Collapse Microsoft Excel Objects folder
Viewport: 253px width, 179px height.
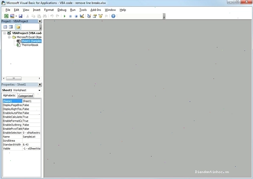point(9,37)
